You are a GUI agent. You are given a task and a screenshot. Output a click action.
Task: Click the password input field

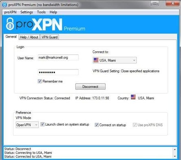click(x=58, y=72)
